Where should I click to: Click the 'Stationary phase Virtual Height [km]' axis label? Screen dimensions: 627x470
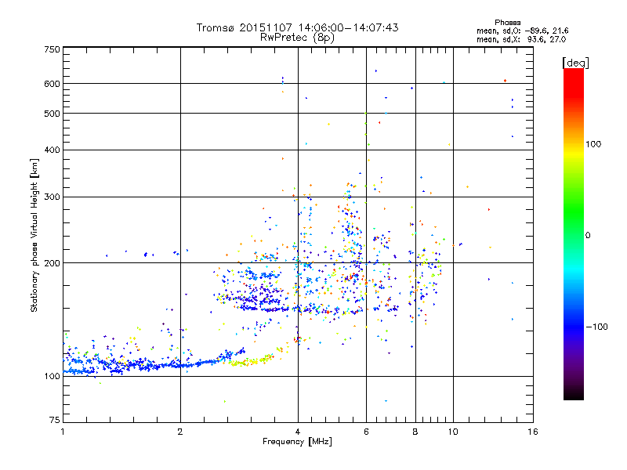tap(34, 235)
